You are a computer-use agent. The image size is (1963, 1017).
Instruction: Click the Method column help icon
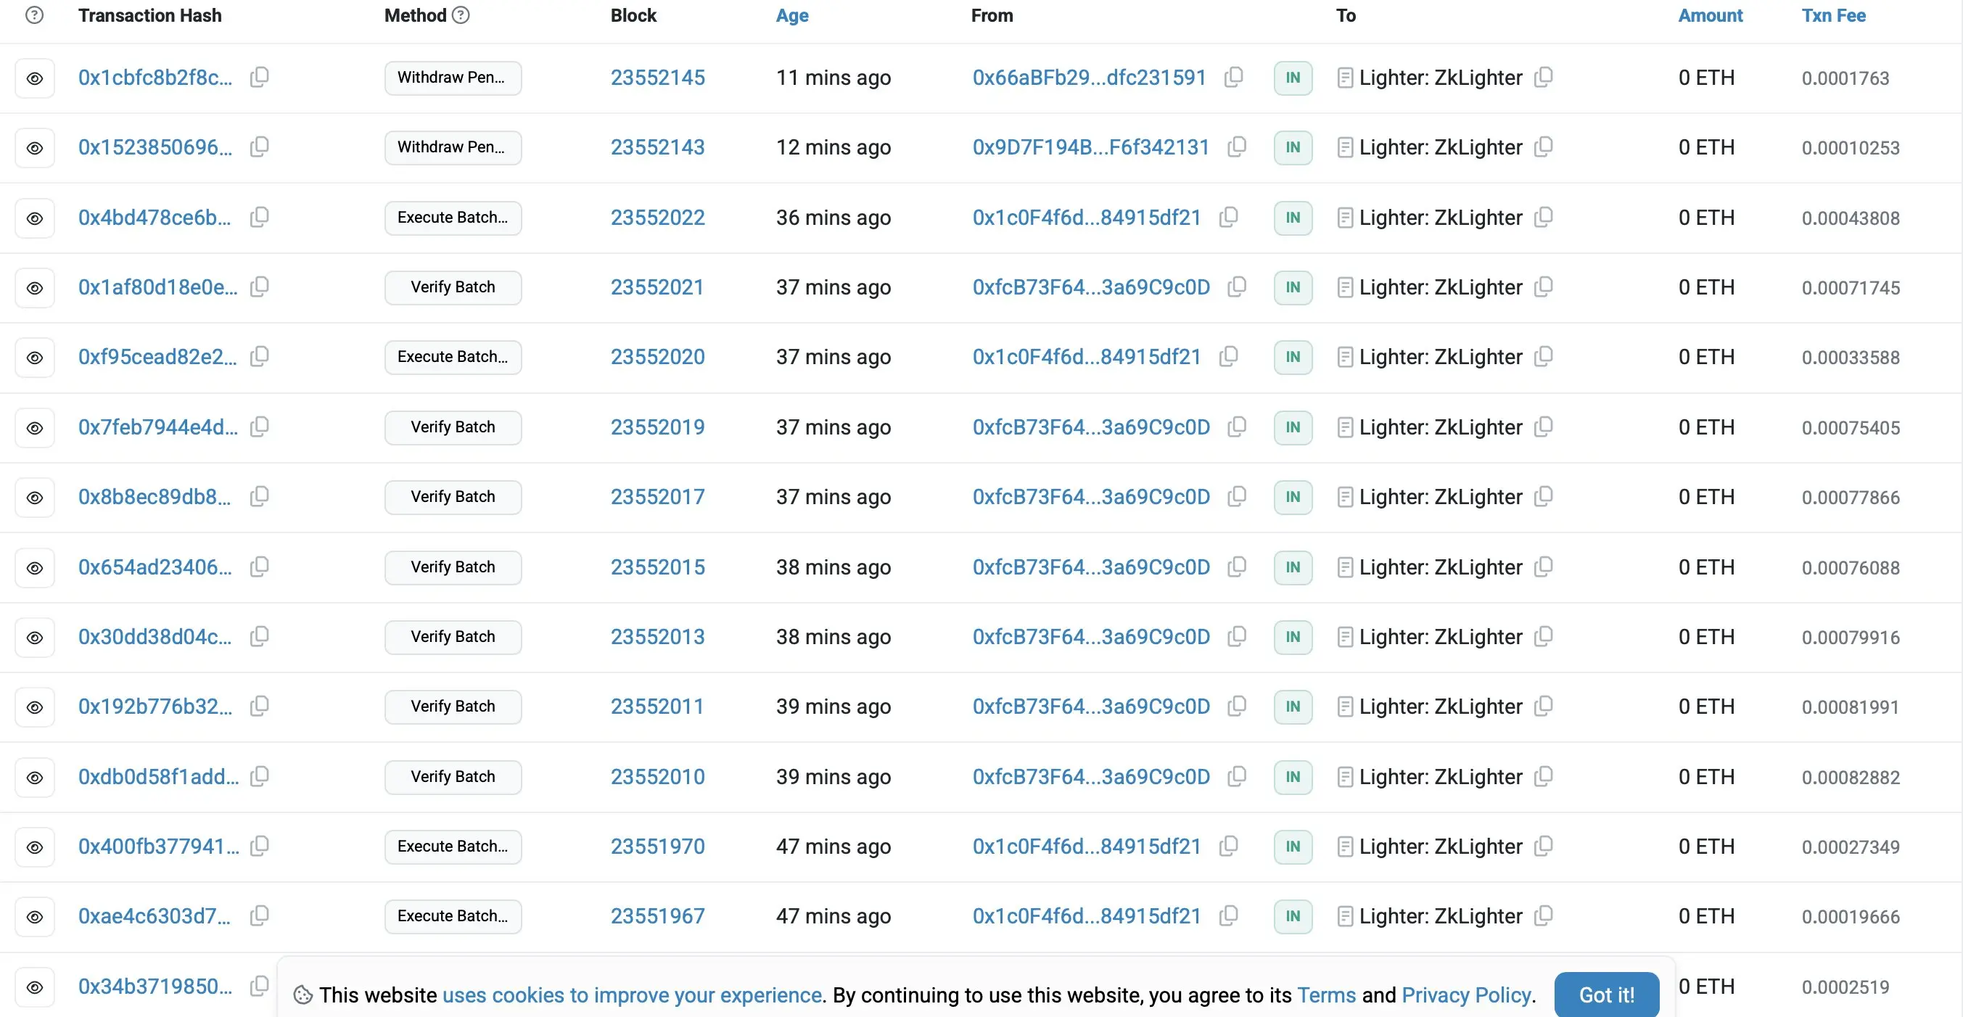(460, 15)
